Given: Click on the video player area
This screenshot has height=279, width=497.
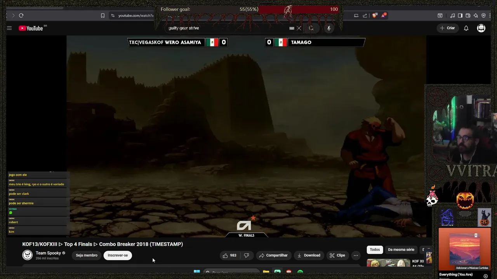Looking at the screenshot, I should pyautogui.click(x=246, y=136).
